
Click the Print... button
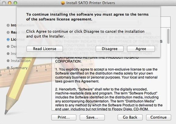click(x=64, y=117)
